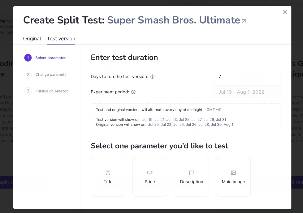Click the Main image picture icon
303x213 pixels.
click(x=233, y=173)
